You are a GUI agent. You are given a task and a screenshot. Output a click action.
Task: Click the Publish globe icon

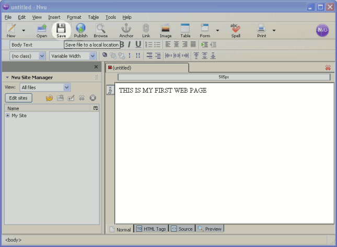click(81, 30)
